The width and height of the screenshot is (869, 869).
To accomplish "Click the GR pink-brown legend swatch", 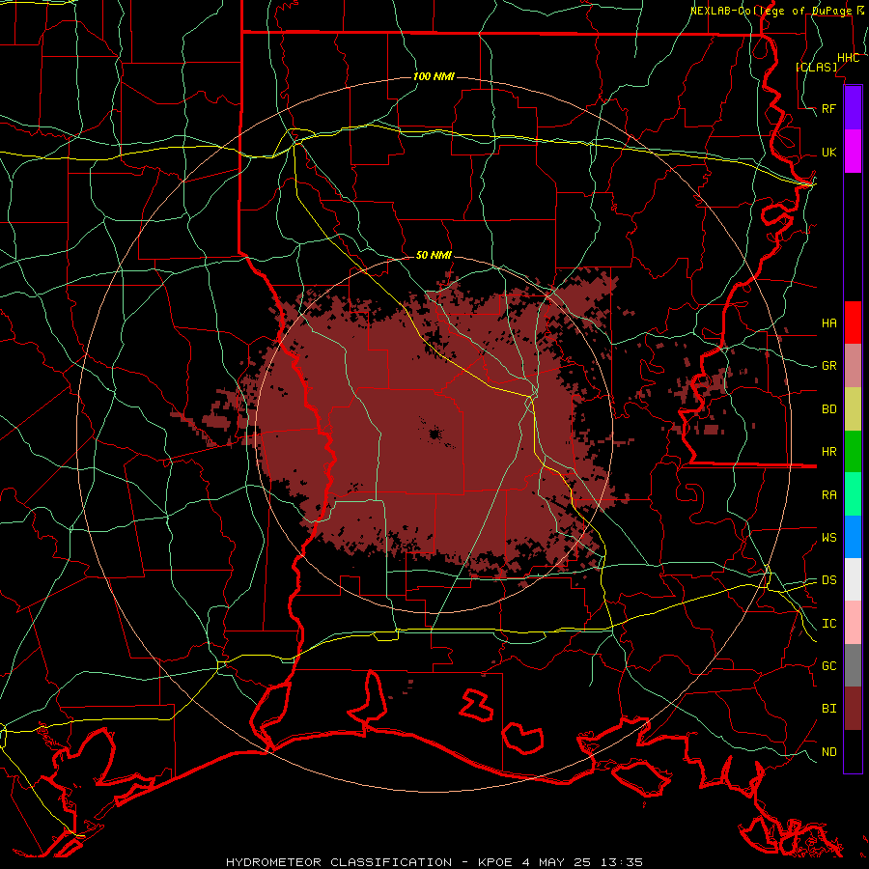I will click(853, 365).
